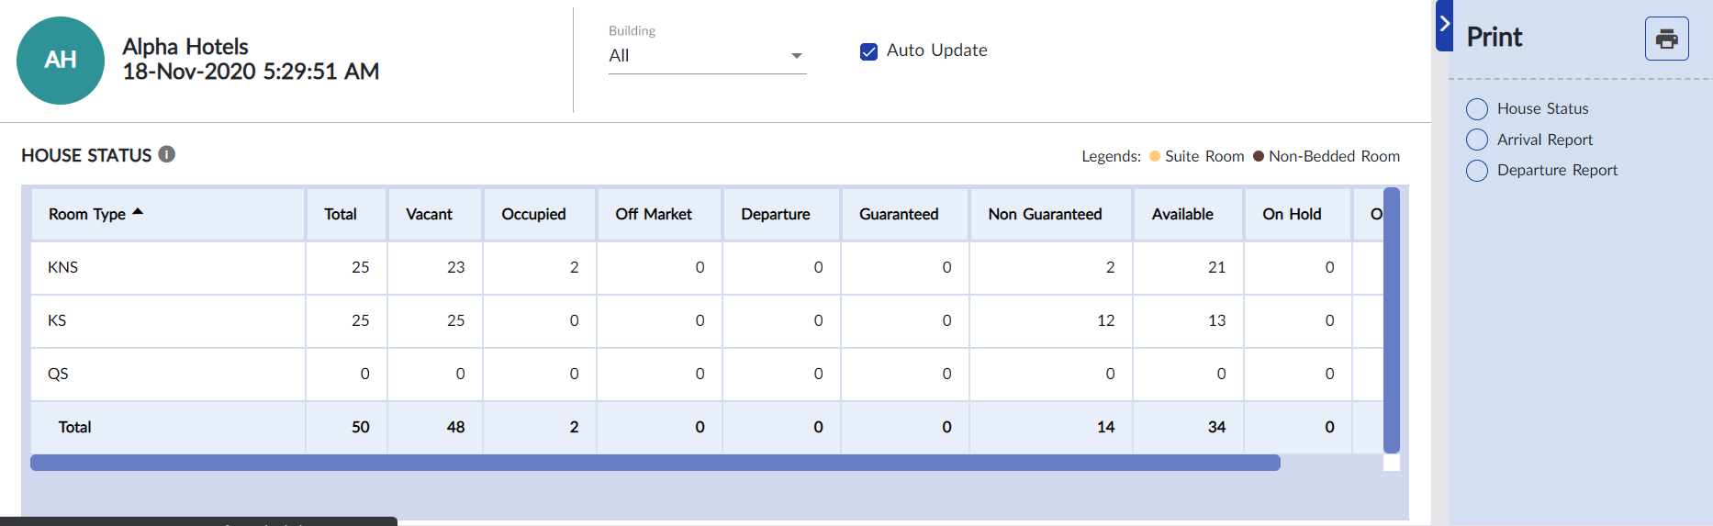Click the Non-Bedded Room legend dot
Viewport: 1713px width, 526px height.
click(x=1259, y=156)
